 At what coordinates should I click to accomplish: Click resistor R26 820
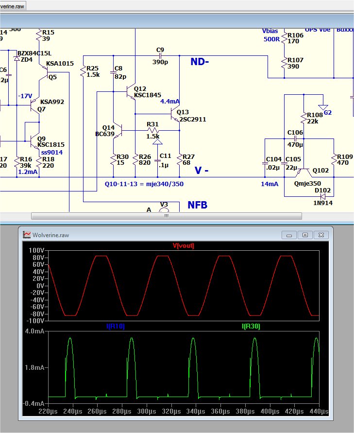click(135, 159)
